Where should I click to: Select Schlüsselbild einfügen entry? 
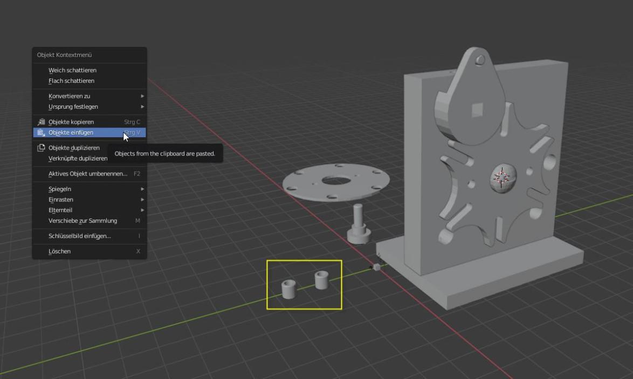click(x=80, y=236)
